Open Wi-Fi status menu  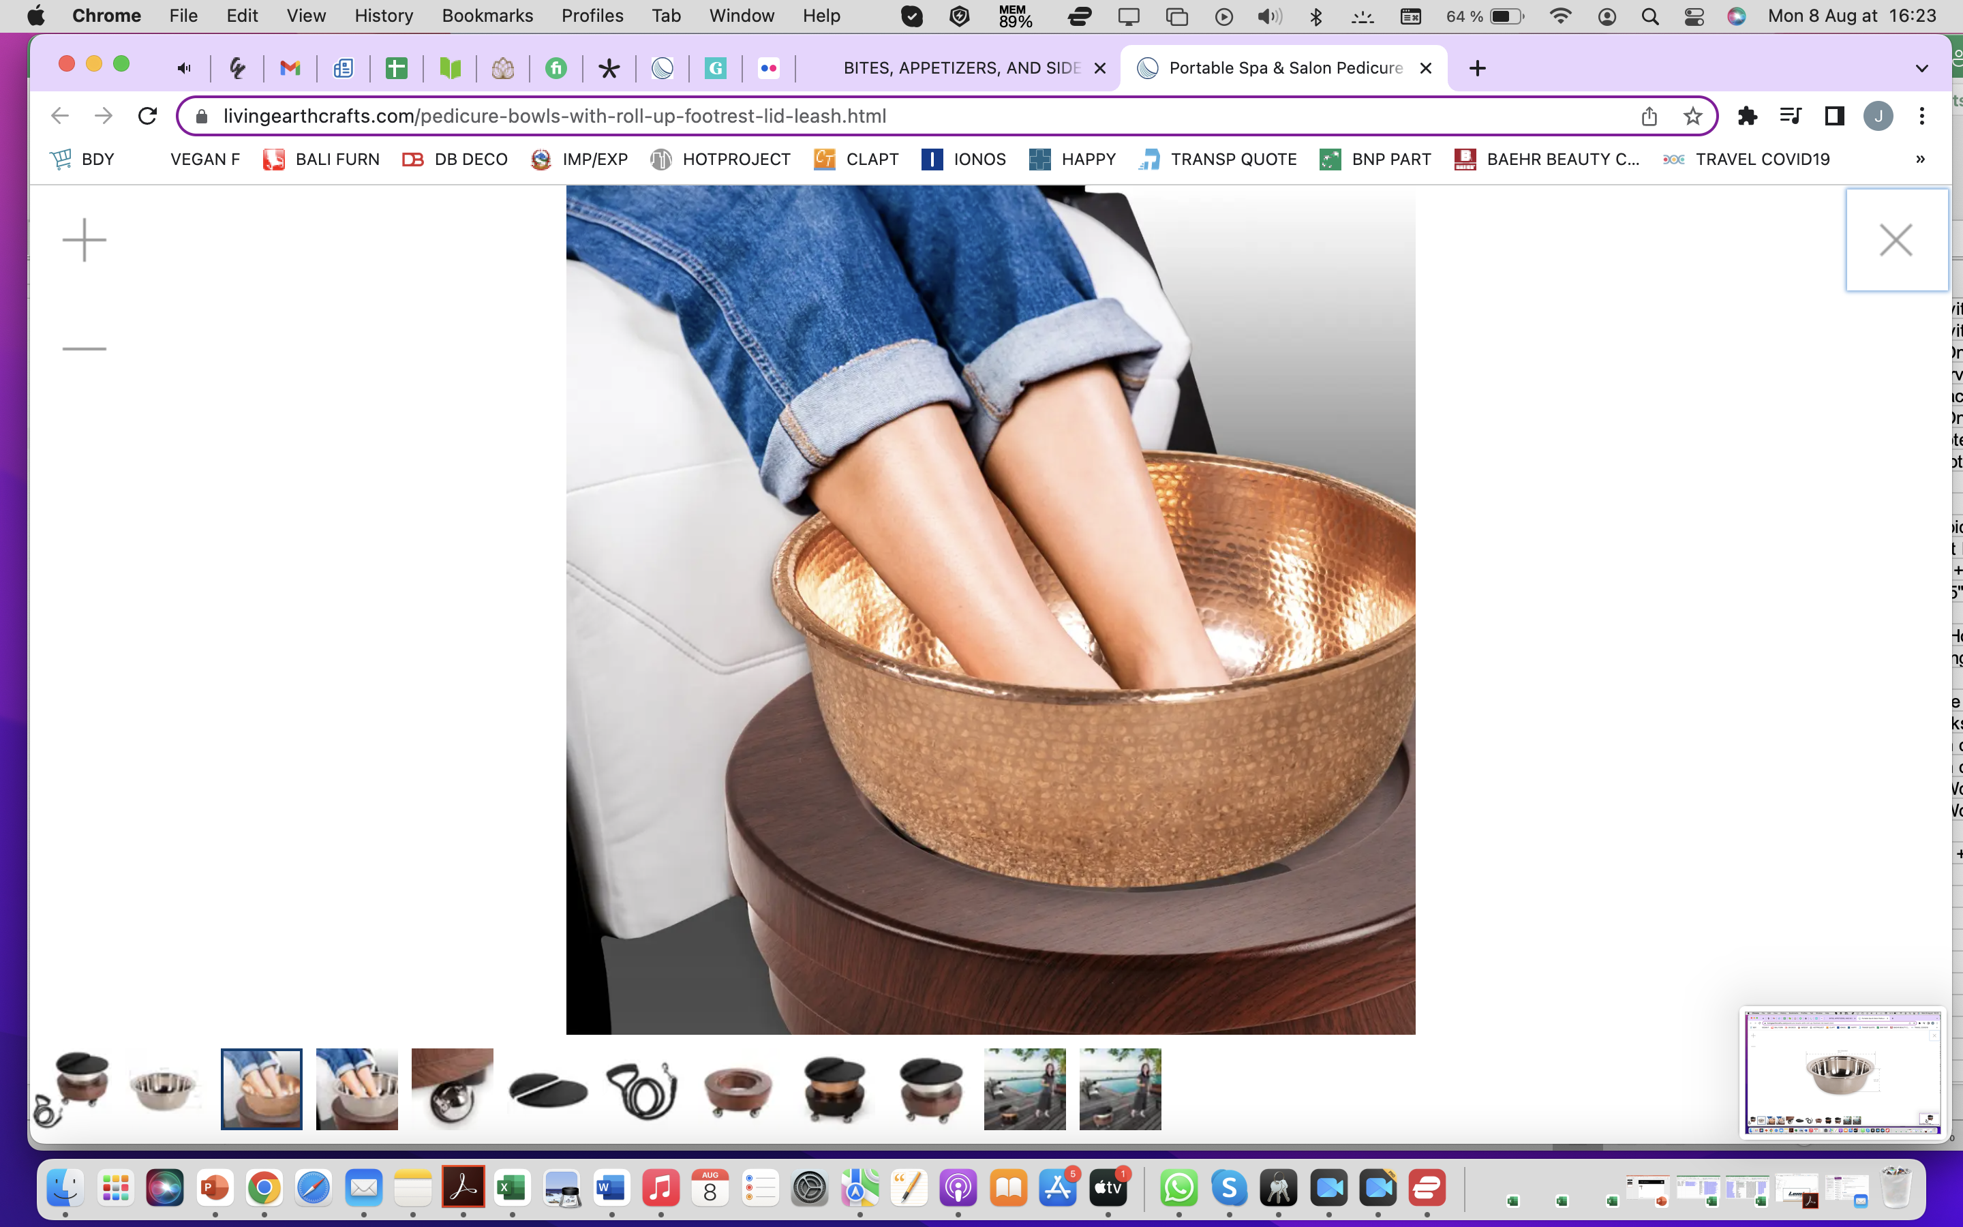pos(1560,16)
